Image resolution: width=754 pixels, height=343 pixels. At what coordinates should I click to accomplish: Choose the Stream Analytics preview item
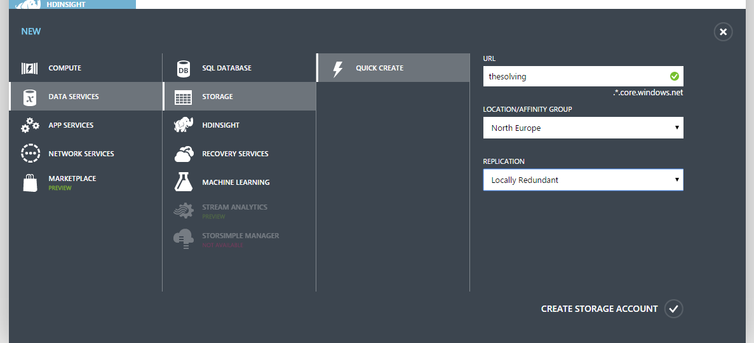click(239, 211)
